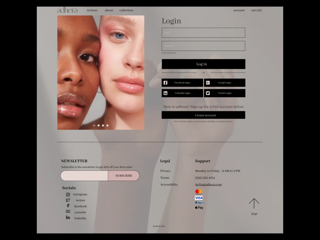Click the Facebook icon on Facebook login
Image resolution: width=320 pixels, height=240 pixels.
tap(165, 83)
